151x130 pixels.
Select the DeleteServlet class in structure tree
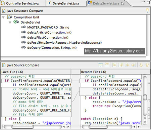pos(30,22)
